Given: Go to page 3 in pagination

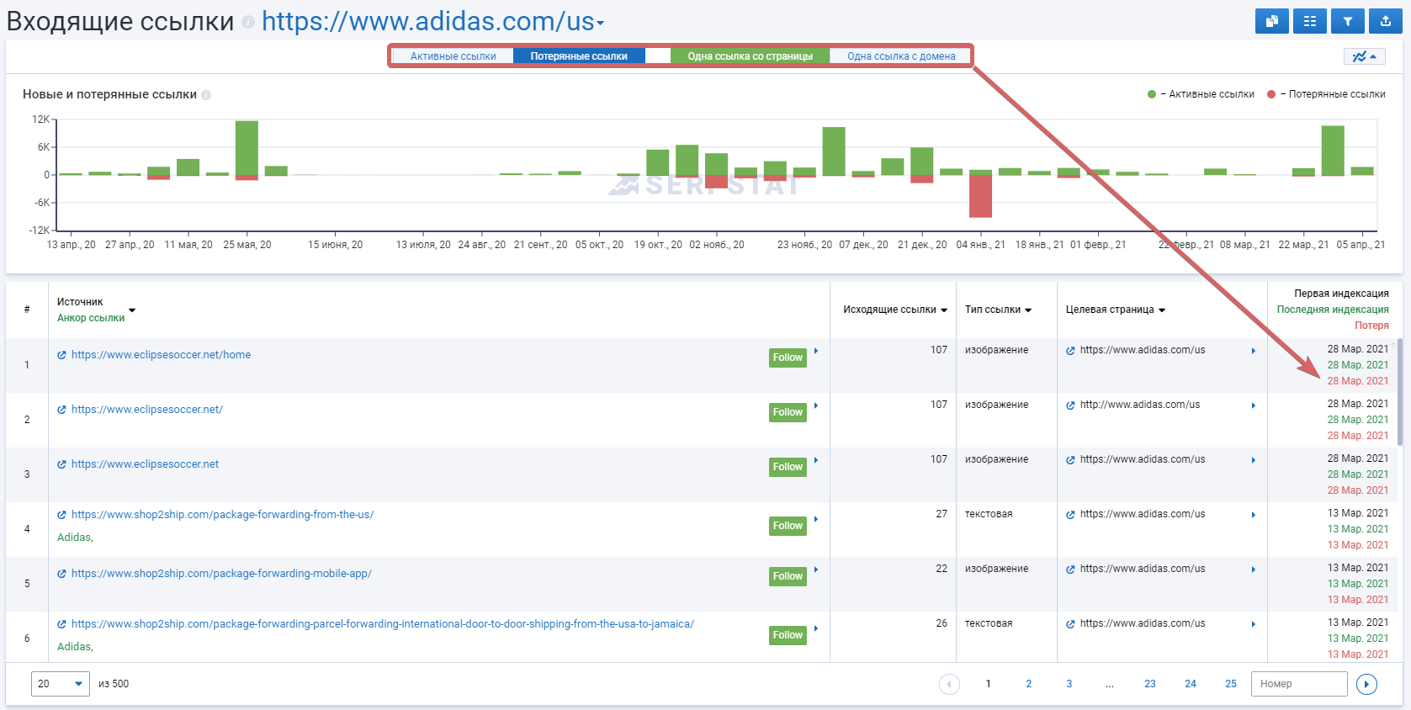Looking at the screenshot, I should 1069,684.
